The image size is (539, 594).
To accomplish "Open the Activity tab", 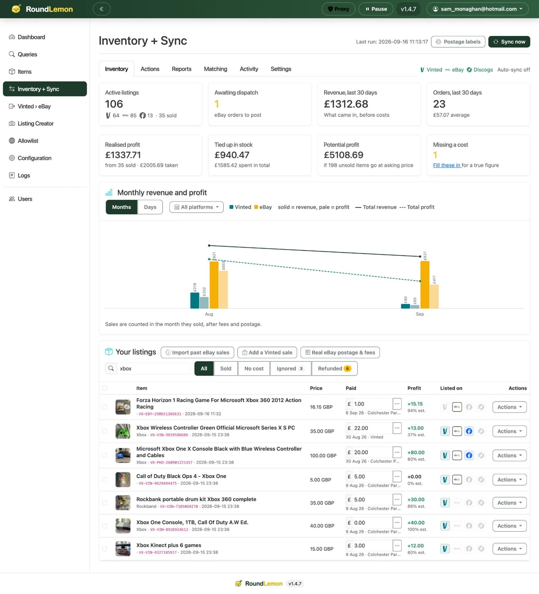I will [x=249, y=69].
